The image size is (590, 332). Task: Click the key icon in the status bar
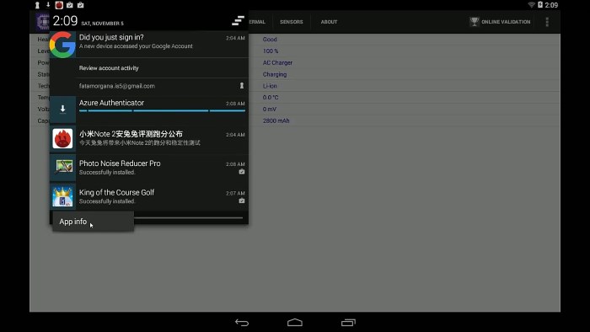(37, 5)
